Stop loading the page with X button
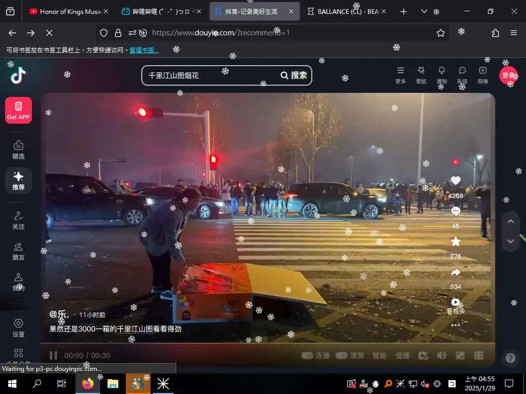The image size is (526, 394). 49,33
